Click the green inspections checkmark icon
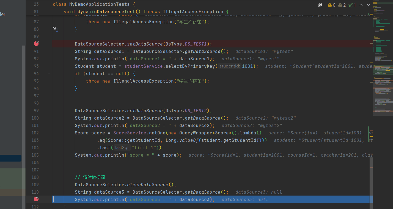393x209 pixels. pyautogui.click(x=350, y=5)
